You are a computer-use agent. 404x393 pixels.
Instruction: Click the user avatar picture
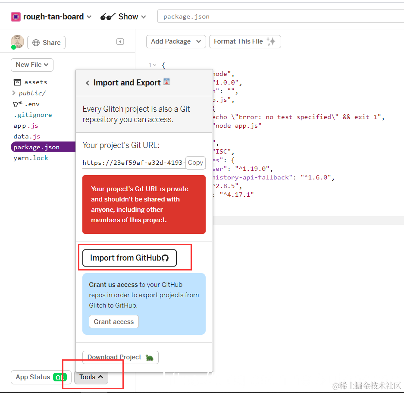point(17,42)
